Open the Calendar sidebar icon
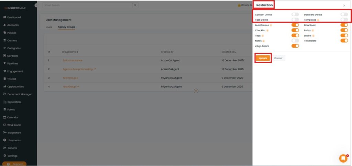352x166 pixels. 4,117
